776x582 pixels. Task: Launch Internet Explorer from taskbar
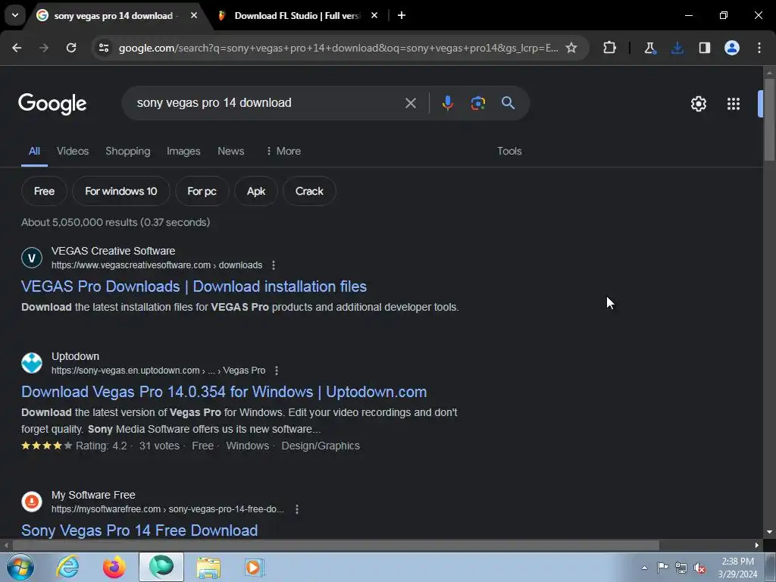point(67,567)
